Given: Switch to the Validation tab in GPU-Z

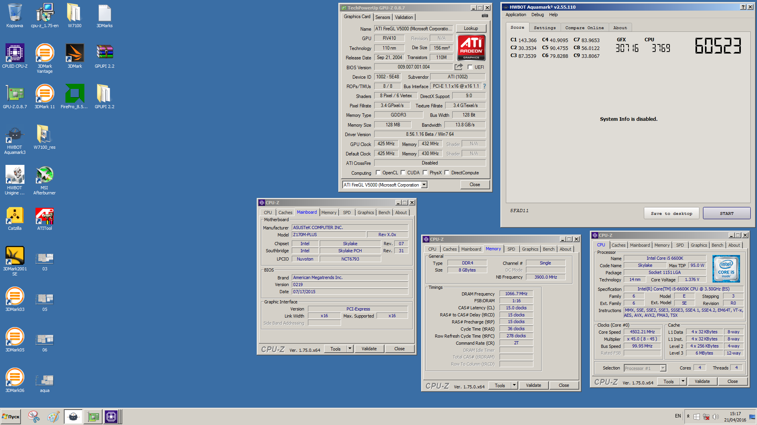Looking at the screenshot, I should [404, 17].
